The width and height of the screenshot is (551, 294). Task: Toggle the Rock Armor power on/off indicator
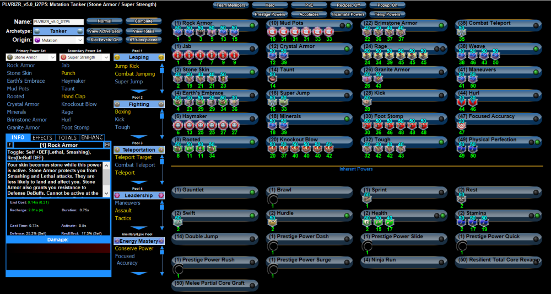(x=252, y=25)
